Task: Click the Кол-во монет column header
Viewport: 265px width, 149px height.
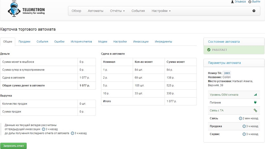Action: tap(144, 62)
